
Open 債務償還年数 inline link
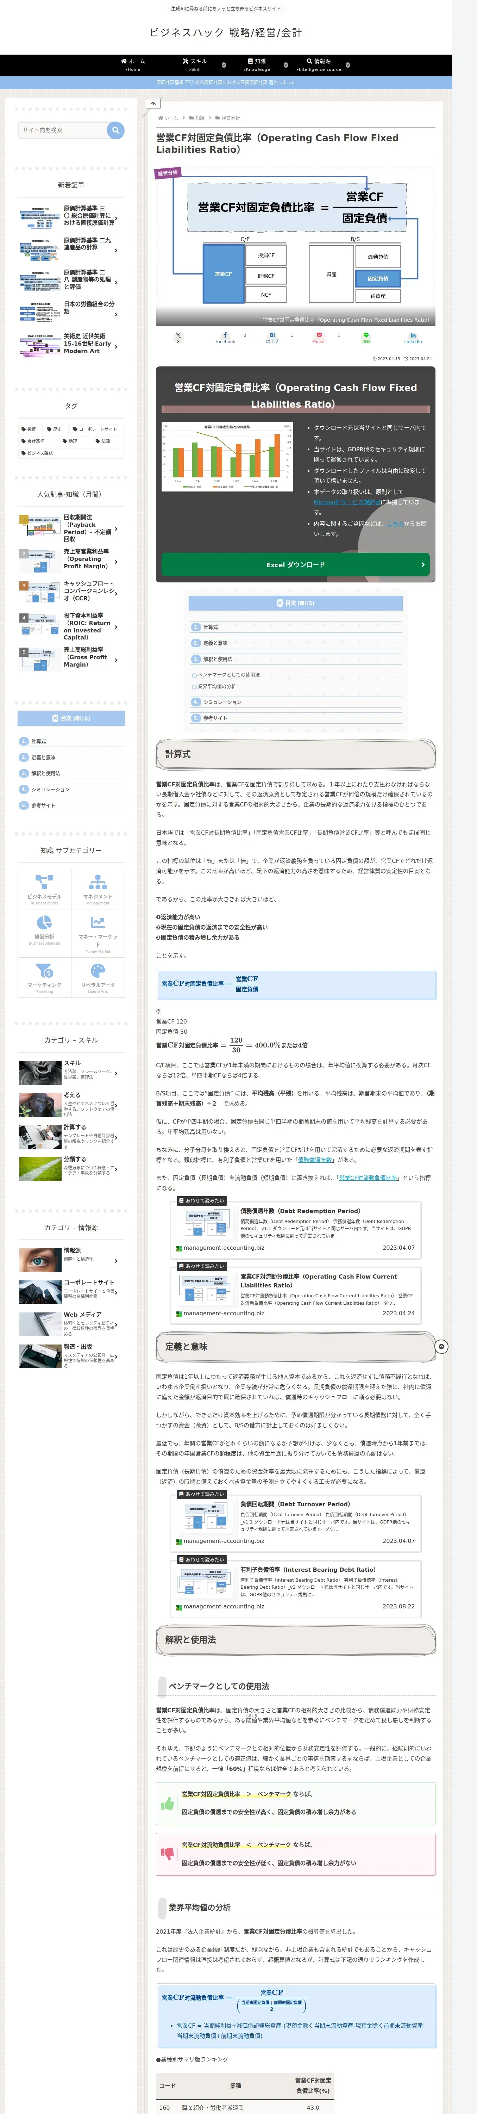(315, 1160)
